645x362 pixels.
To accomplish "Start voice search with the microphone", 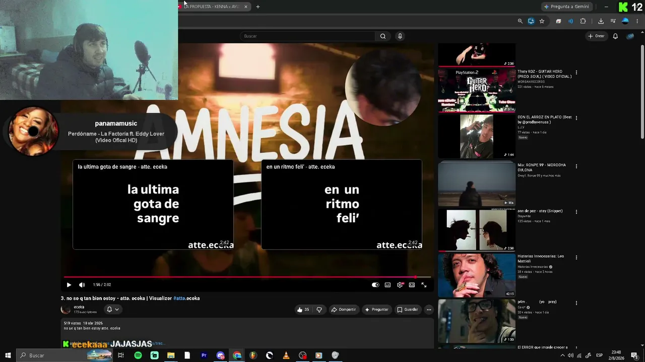I will pyautogui.click(x=400, y=36).
